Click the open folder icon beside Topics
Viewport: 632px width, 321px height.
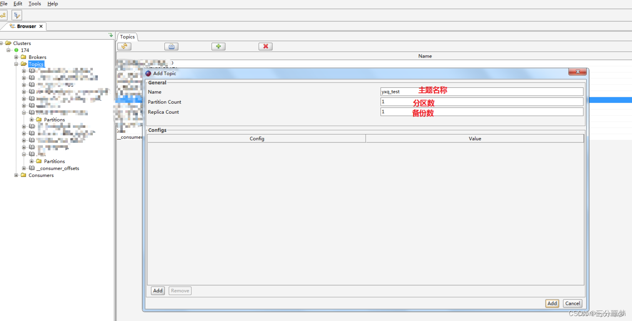tap(24, 64)
